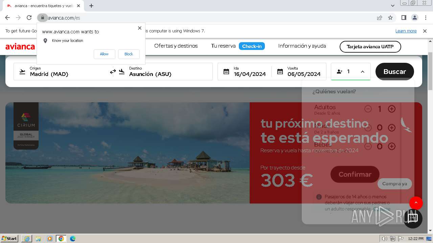Bookmark this page with the star icon
The image size is (433, 243).
390,18
